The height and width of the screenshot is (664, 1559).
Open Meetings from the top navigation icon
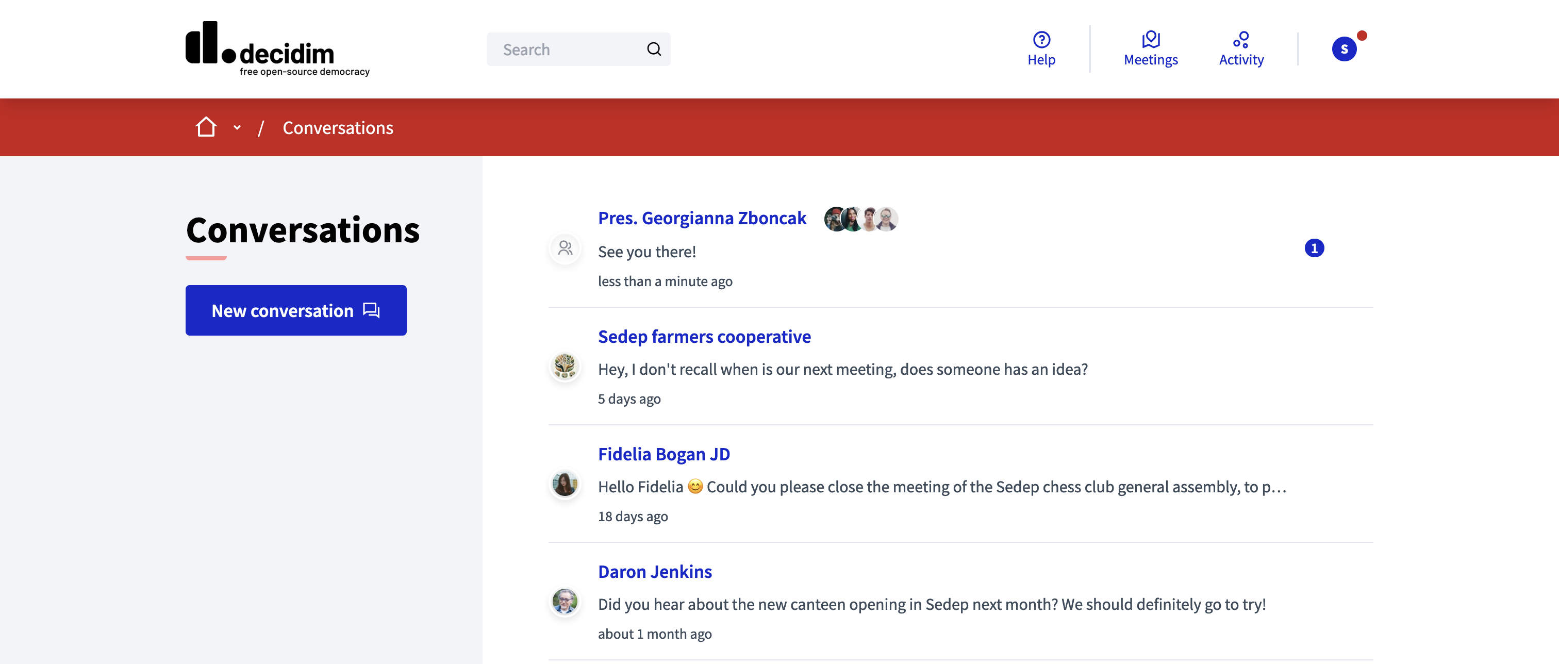click(1151, 39)
